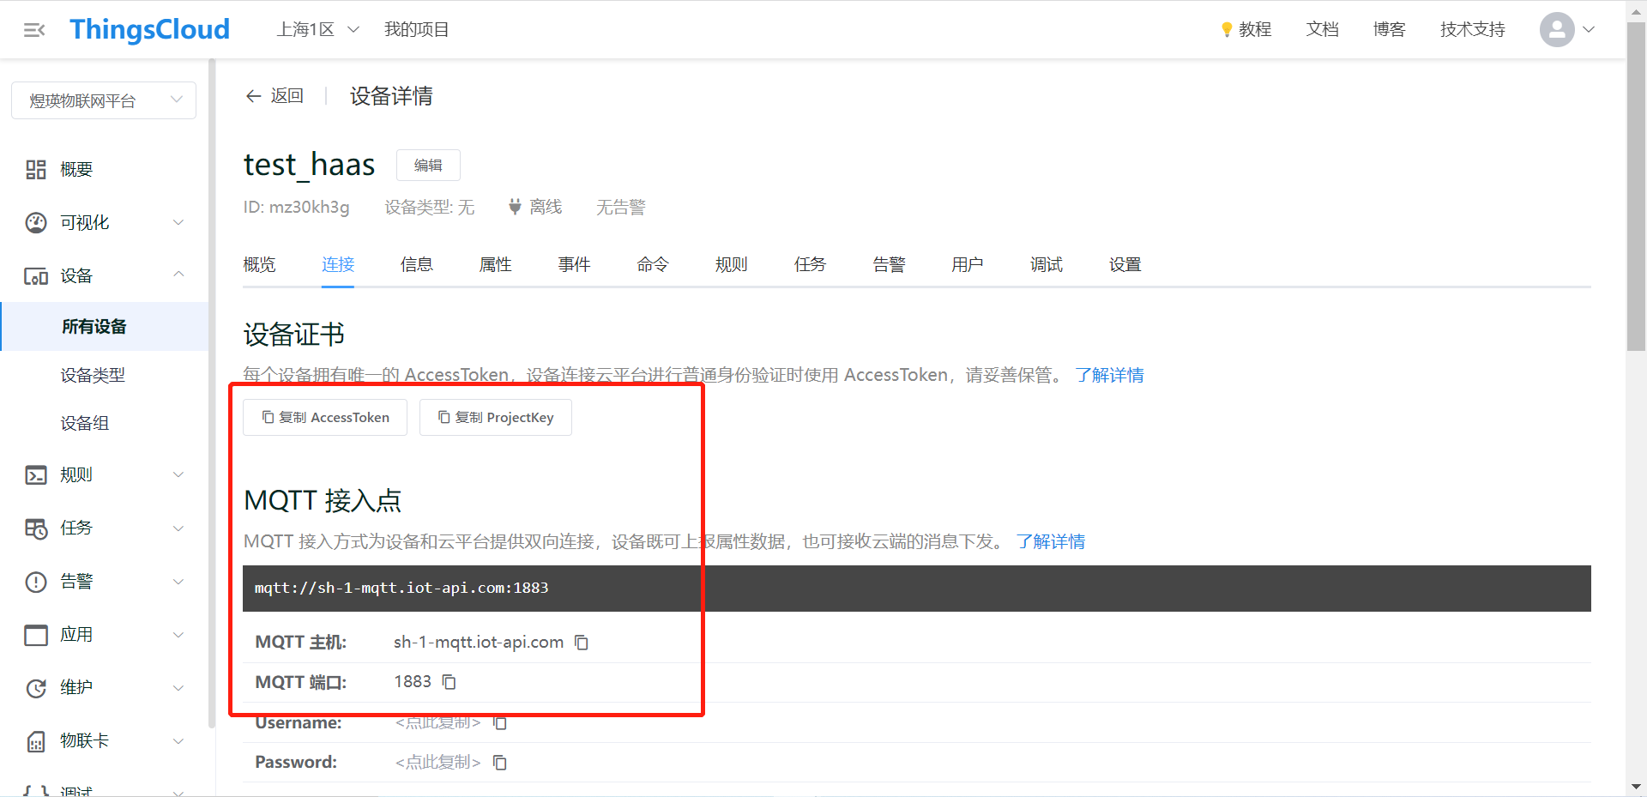Image resolution: width=1647 pixels, height=797 pixels.
Task: Open 了解详情 link under MQTT 接入点
Action: pos(1051,542)
